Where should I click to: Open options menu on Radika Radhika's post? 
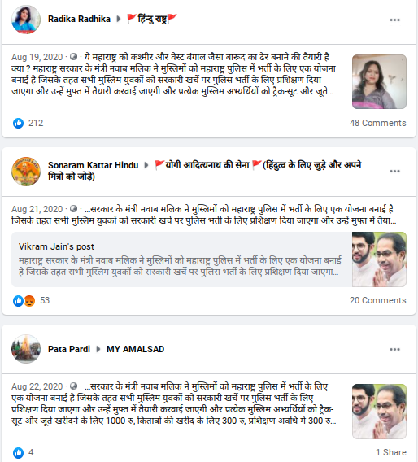click(x=394, y=20)
